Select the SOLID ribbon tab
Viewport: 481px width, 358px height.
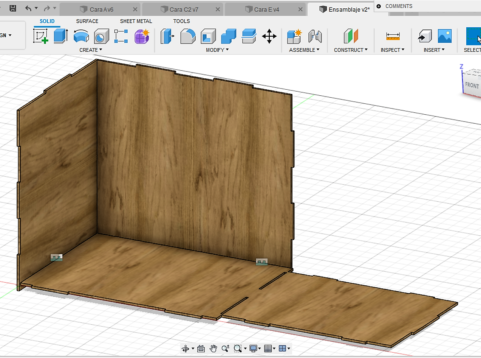pyautogui.click(x=47, y=21)
